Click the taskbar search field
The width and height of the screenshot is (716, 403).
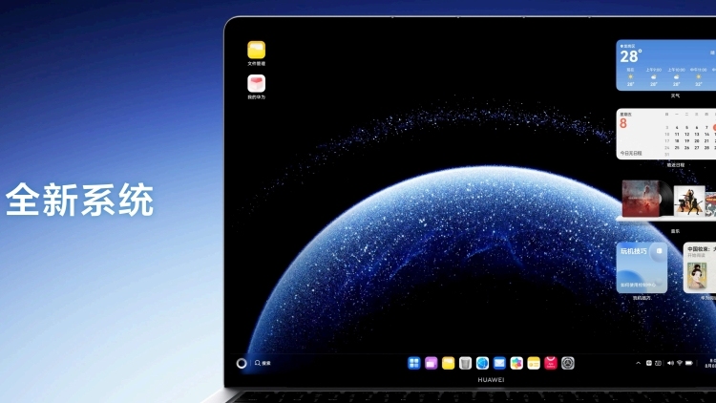263,363
